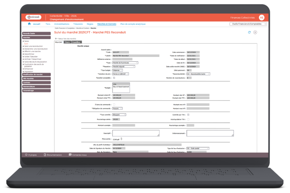The width and height of the screenshot is (290, 193).
Task: Click the refresh icon near the title
Action: coord(249,32)
